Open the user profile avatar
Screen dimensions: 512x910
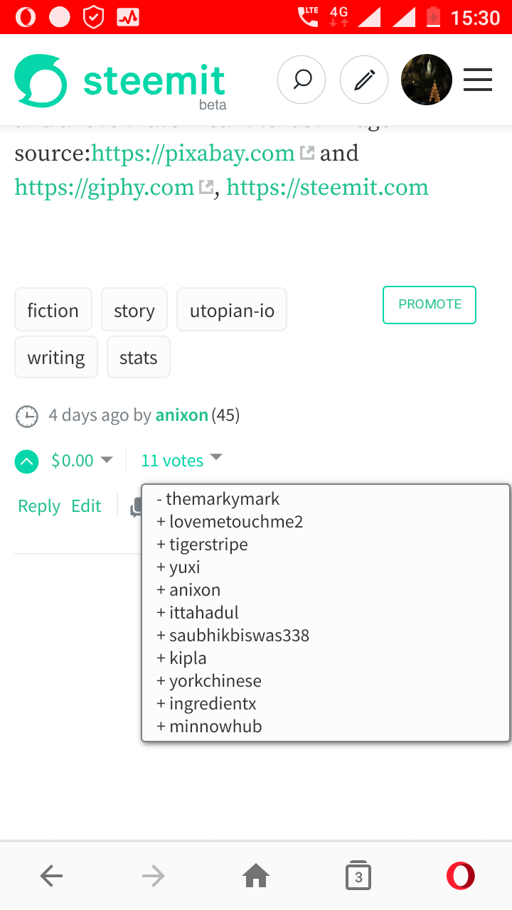[427, 80]
